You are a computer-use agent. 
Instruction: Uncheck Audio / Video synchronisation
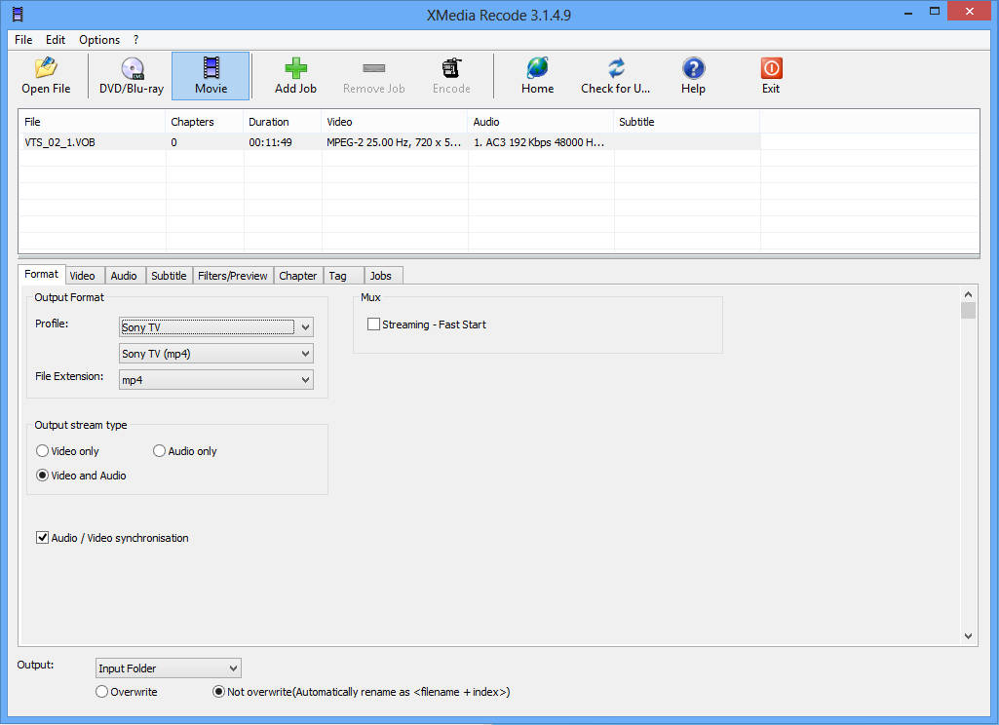coord(42,538)
